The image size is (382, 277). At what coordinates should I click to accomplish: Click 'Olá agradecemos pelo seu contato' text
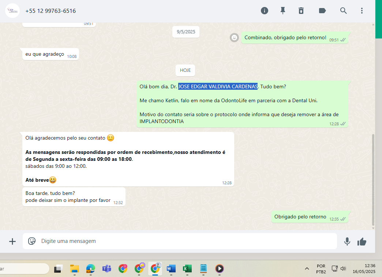pos(65,138)
